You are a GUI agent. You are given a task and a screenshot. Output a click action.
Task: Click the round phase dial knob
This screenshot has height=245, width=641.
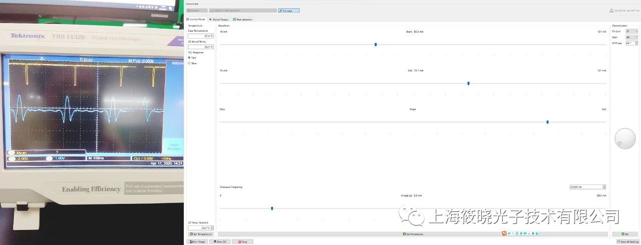[624, 138]
